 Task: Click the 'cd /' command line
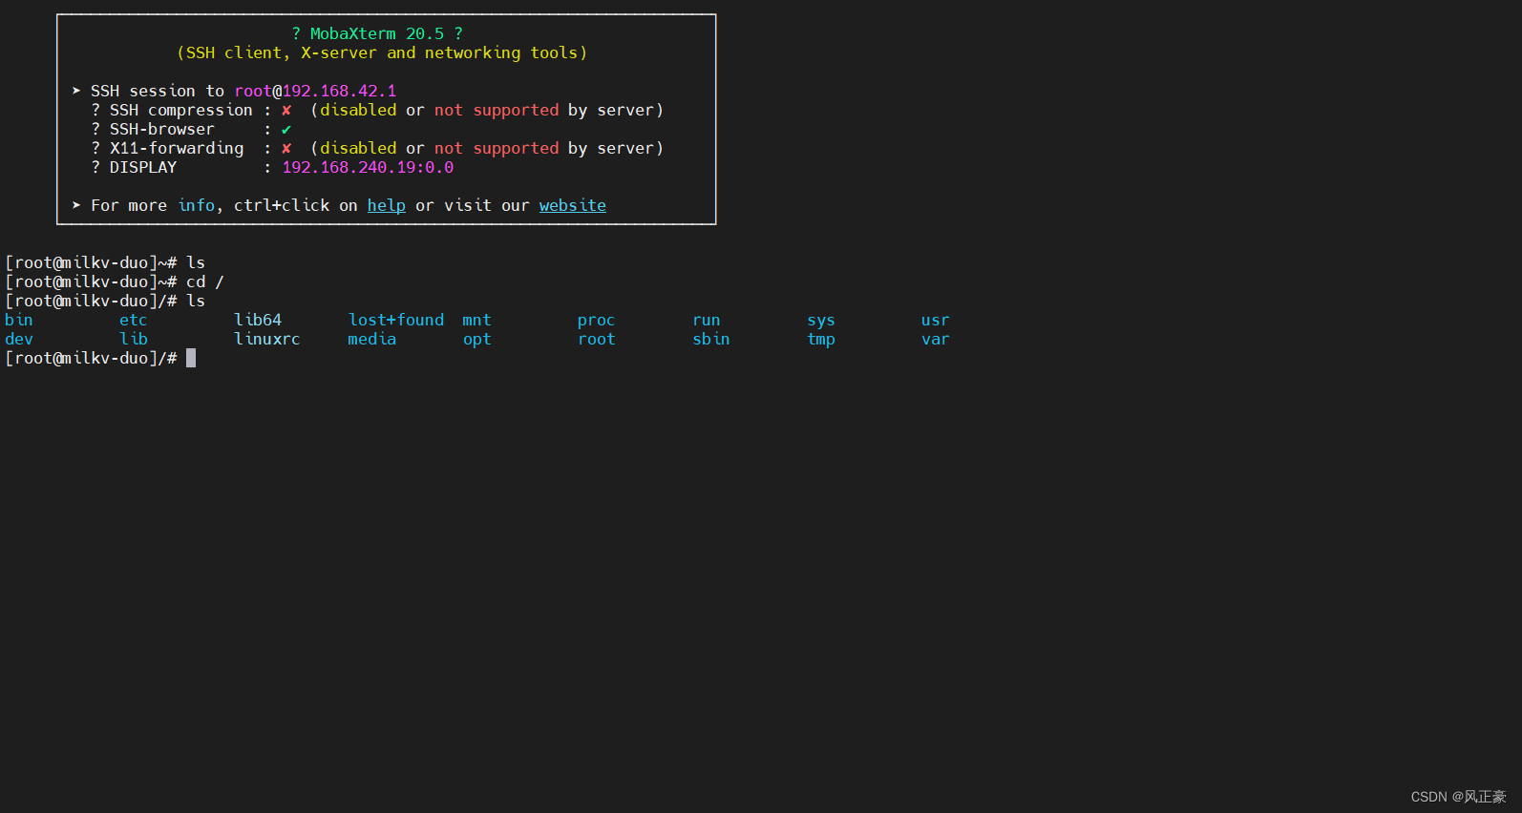[115, 281]
